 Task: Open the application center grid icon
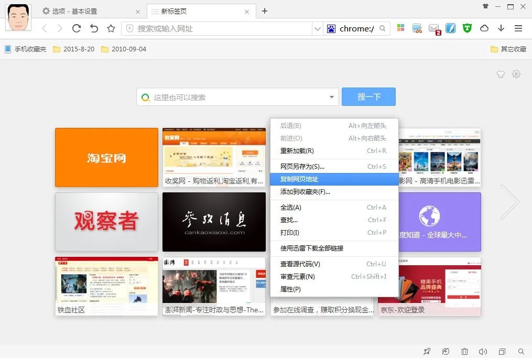click(x=400, y=28)
